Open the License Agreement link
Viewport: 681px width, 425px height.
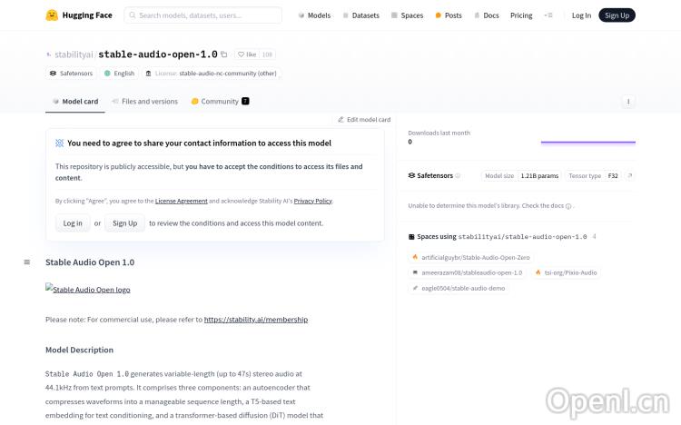(181, 201)
